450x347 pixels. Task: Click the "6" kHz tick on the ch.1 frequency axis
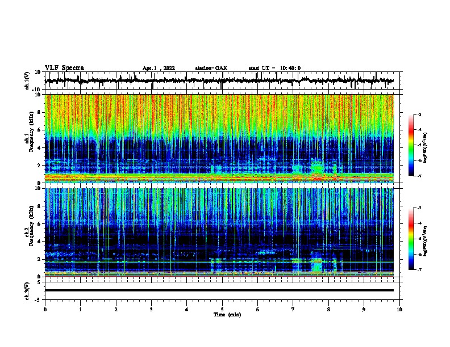click(39, 130)
